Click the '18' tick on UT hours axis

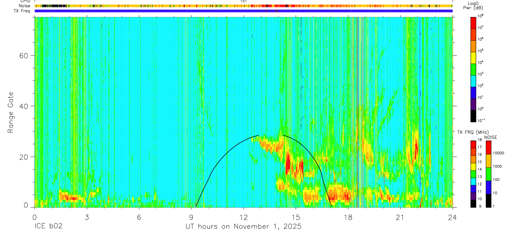pos(348,217)
